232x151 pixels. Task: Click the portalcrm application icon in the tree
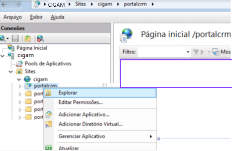pyautogui.click(x=28, y=86)
